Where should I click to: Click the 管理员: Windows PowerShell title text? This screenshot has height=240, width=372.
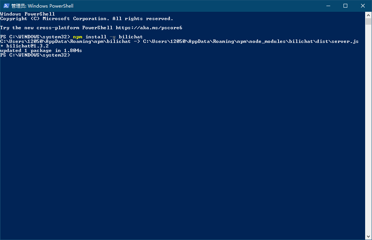pyautogui.click(x=42, y=6)
